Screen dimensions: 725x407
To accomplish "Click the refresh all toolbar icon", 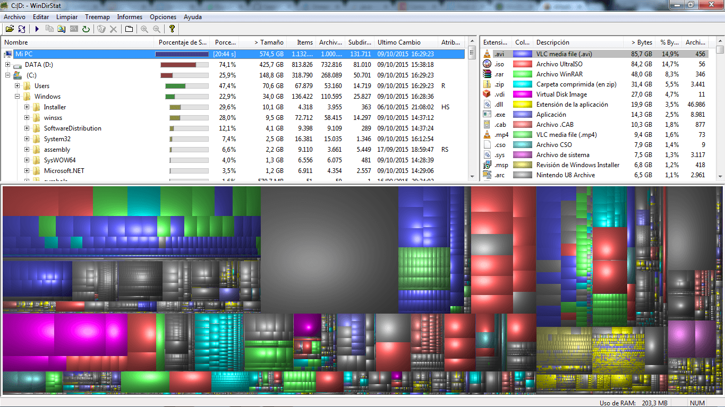I will pyautogui.click(x=22, y=29).
